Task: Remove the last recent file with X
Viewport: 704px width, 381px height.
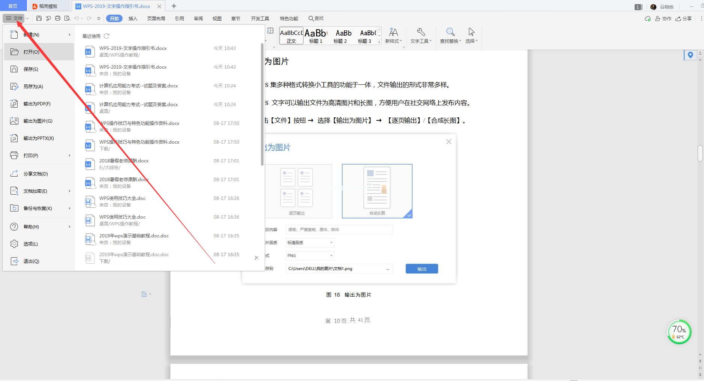Action: click(x=256, y=258)
